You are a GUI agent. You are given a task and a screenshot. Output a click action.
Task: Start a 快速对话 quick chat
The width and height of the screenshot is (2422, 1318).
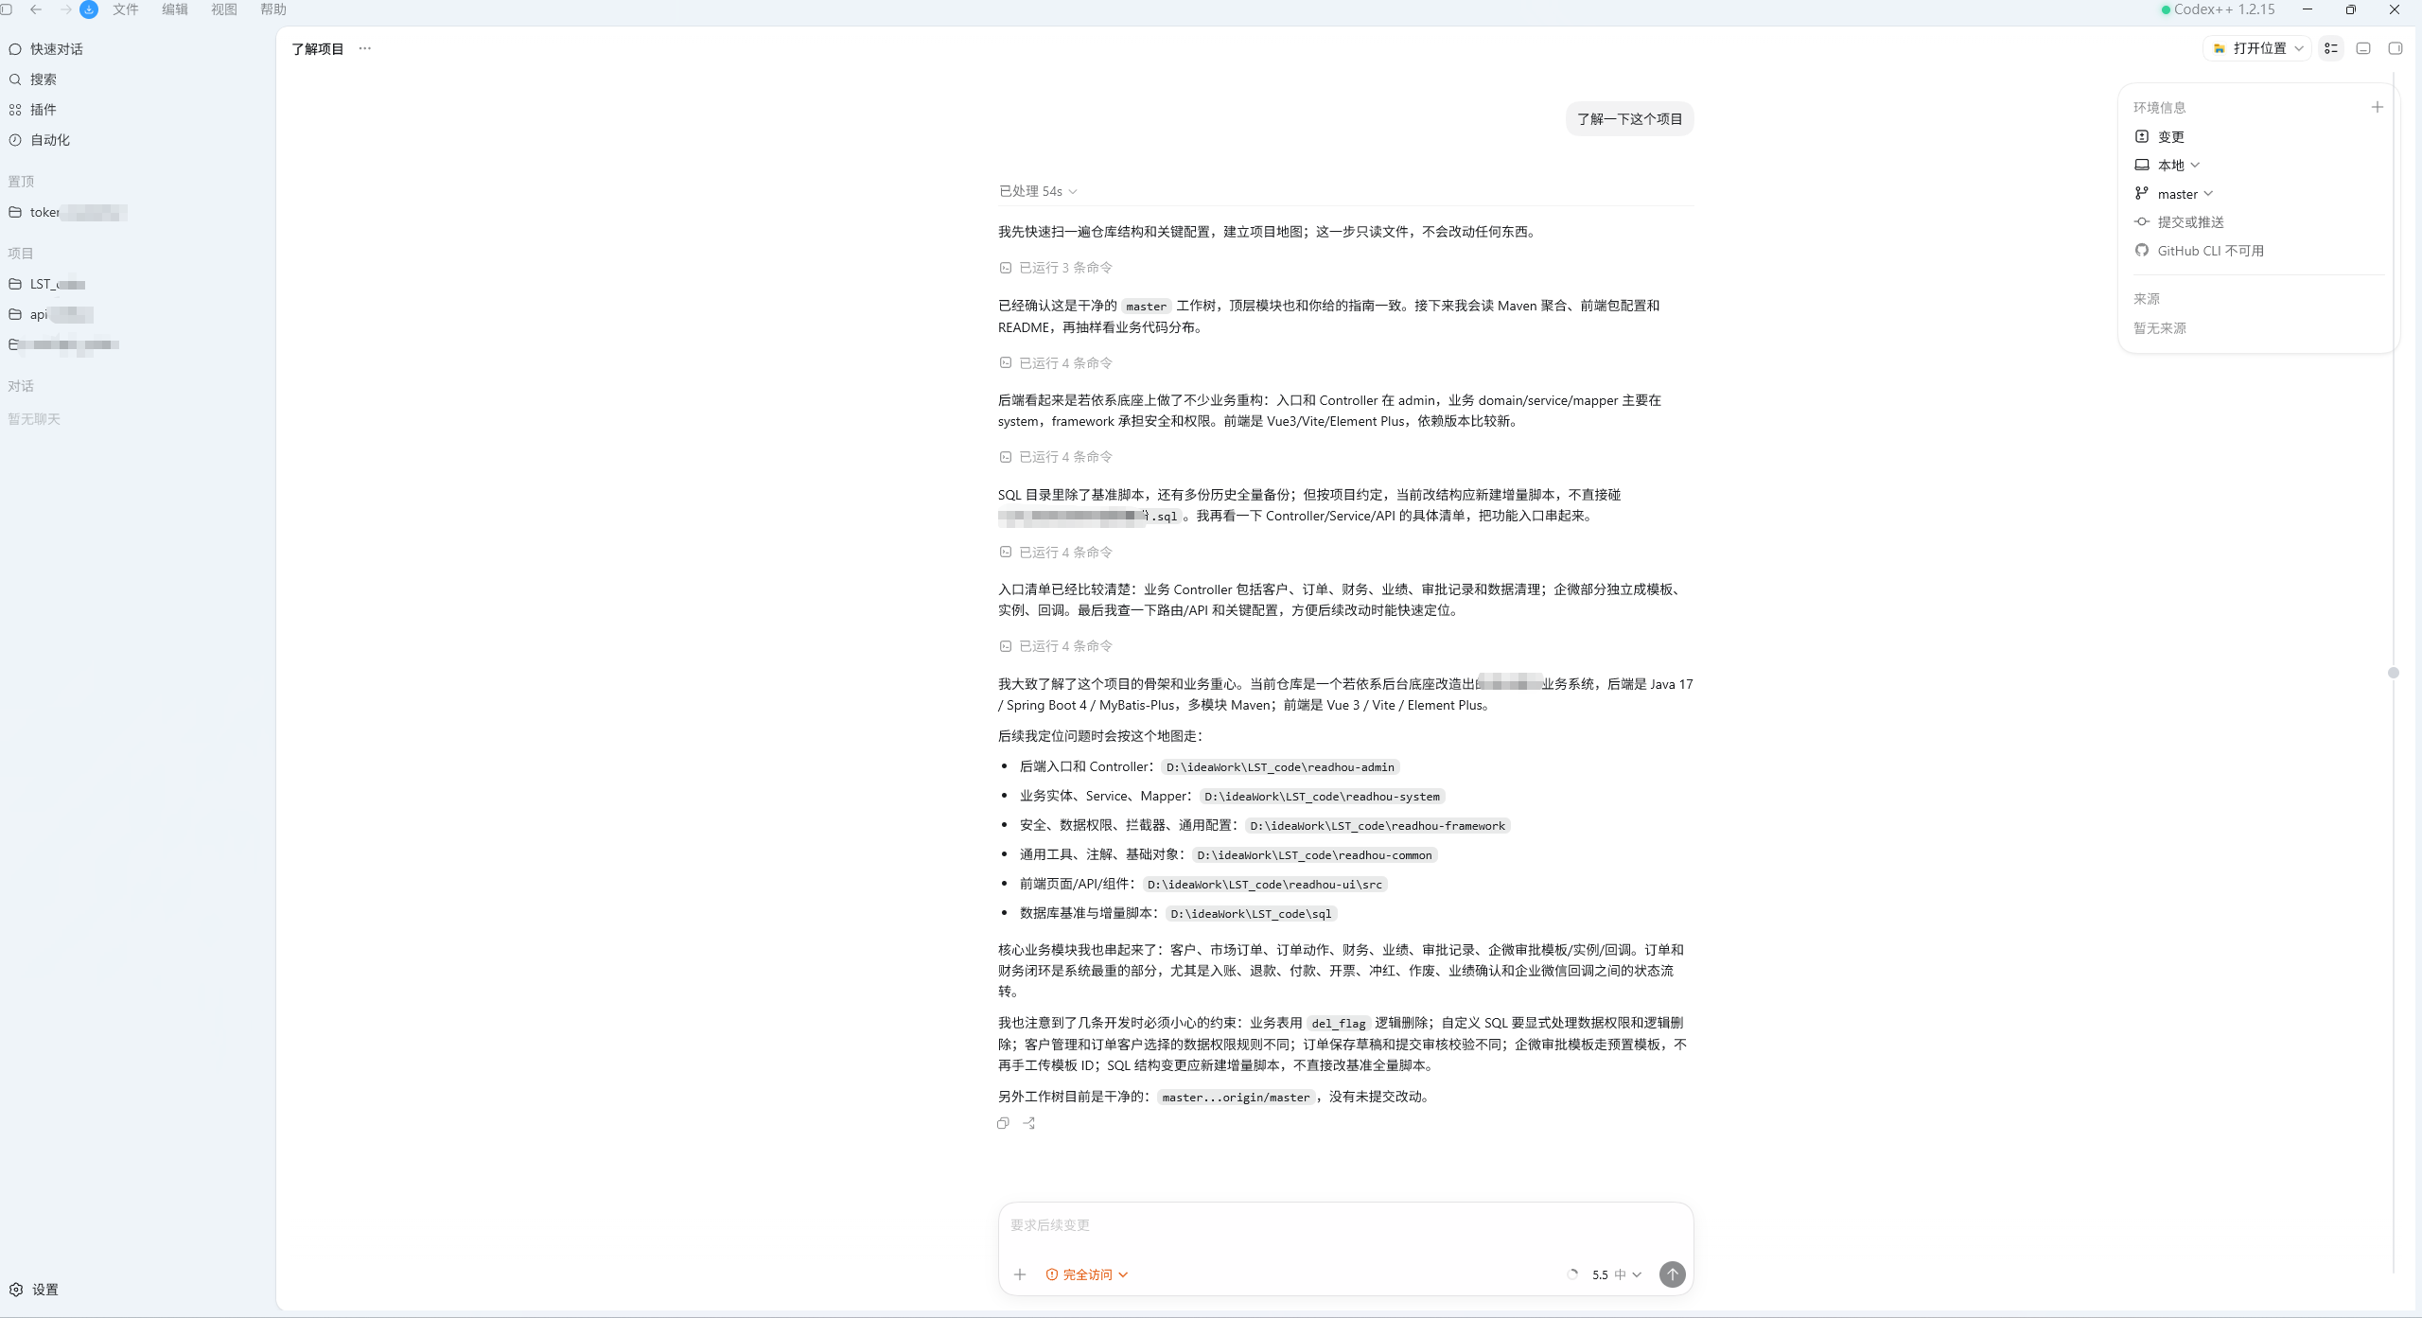pos(137,49)
